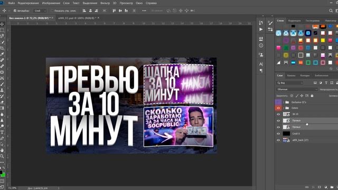Screen dimensions: 338x190
Task: Click lock all padlock icon
Action: [312, 96]
